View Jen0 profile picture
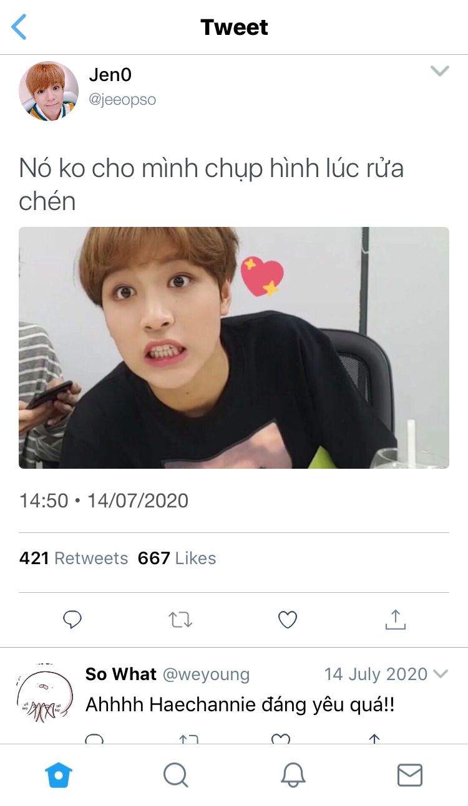468x806 pixels. 49,90
